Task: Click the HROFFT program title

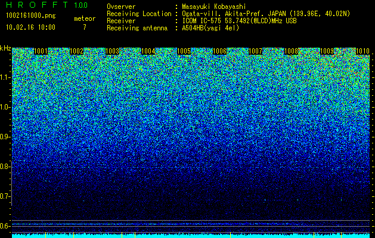Action: coord(38,5)
